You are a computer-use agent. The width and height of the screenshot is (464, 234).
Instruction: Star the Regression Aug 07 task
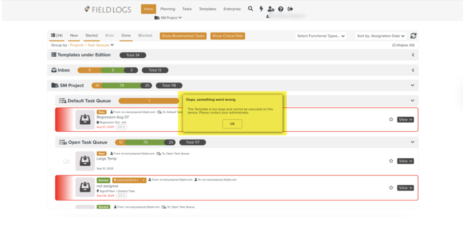391,120
